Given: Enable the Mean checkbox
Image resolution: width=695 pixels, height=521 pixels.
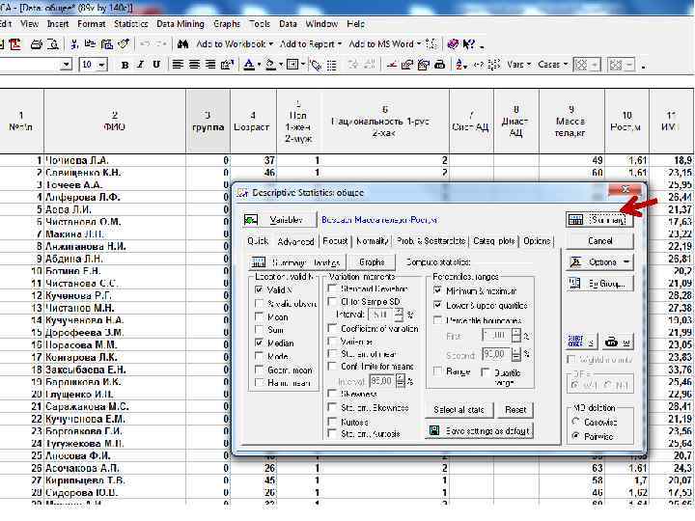Looking at the screenshot, I should [x=260, y=316].
